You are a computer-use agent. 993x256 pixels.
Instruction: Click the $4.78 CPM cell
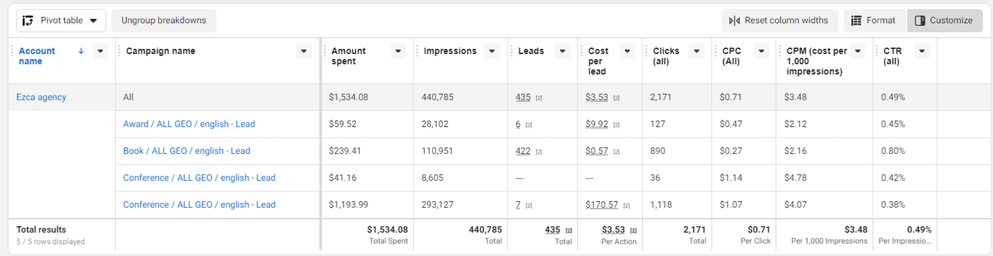pos(824,178)
